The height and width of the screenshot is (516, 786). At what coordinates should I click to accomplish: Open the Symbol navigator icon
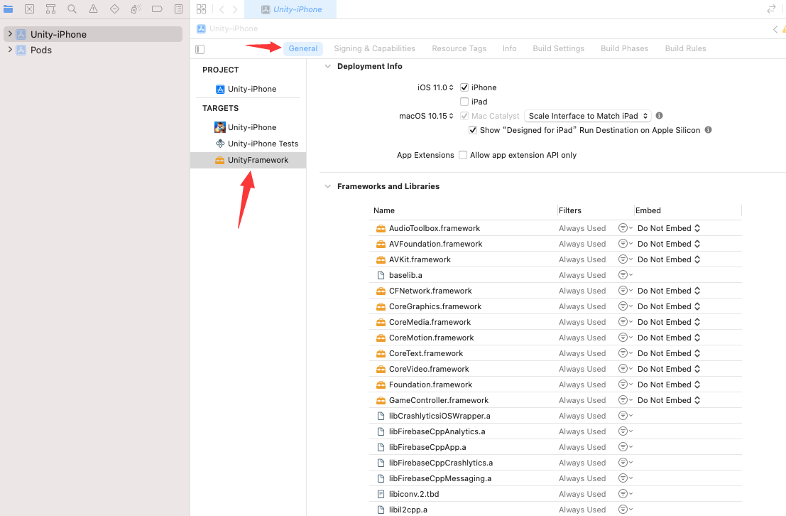point(50,9)
